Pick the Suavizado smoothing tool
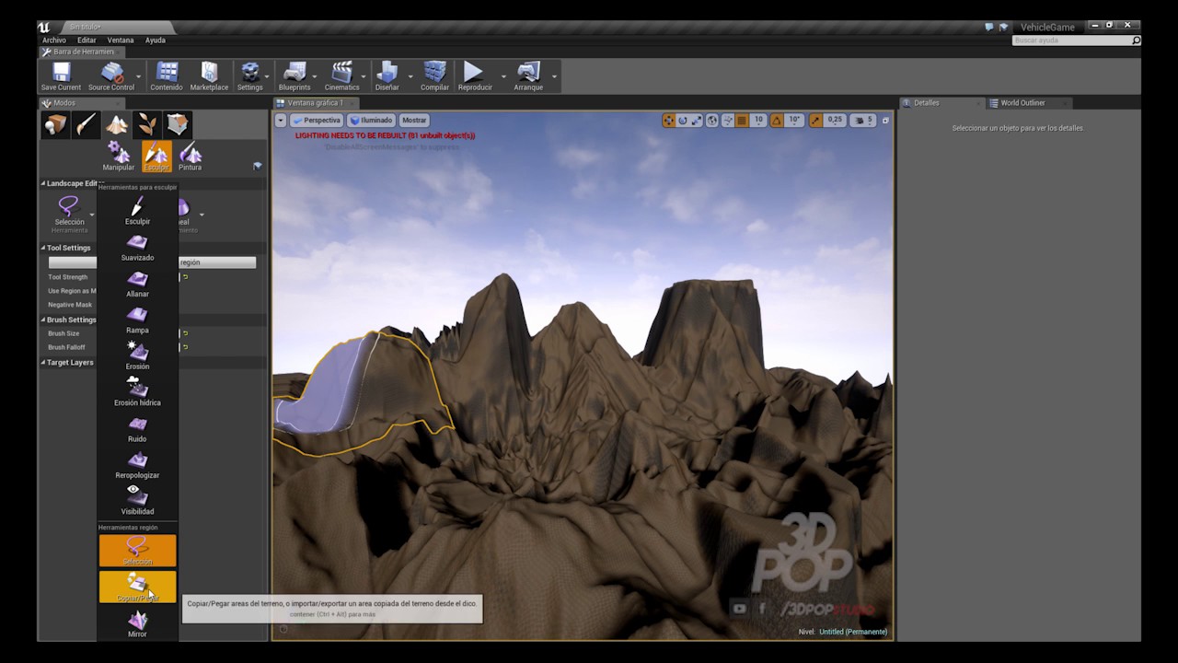 [137, 247]
